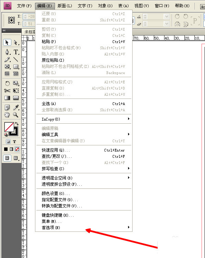205x258 pixels.
Task: Select the Gradient Feather tool
Action: tap(16, 98)
